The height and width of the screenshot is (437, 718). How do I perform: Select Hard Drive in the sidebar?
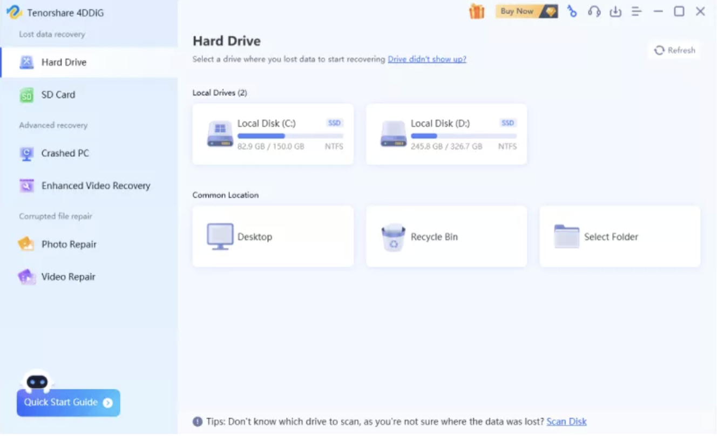coord(64,62)
